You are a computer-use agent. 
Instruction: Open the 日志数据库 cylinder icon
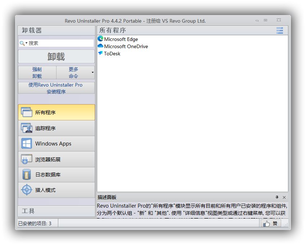pos(27,175)
